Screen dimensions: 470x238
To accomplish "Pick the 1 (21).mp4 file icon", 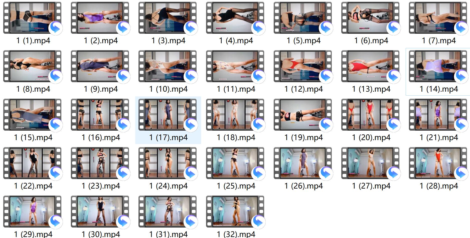I will coord(438,115).
